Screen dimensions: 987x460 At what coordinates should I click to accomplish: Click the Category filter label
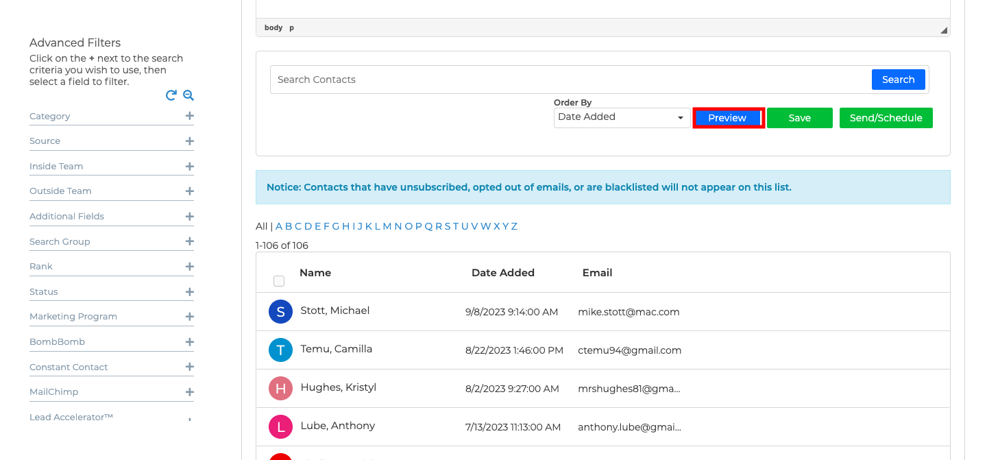50,117
